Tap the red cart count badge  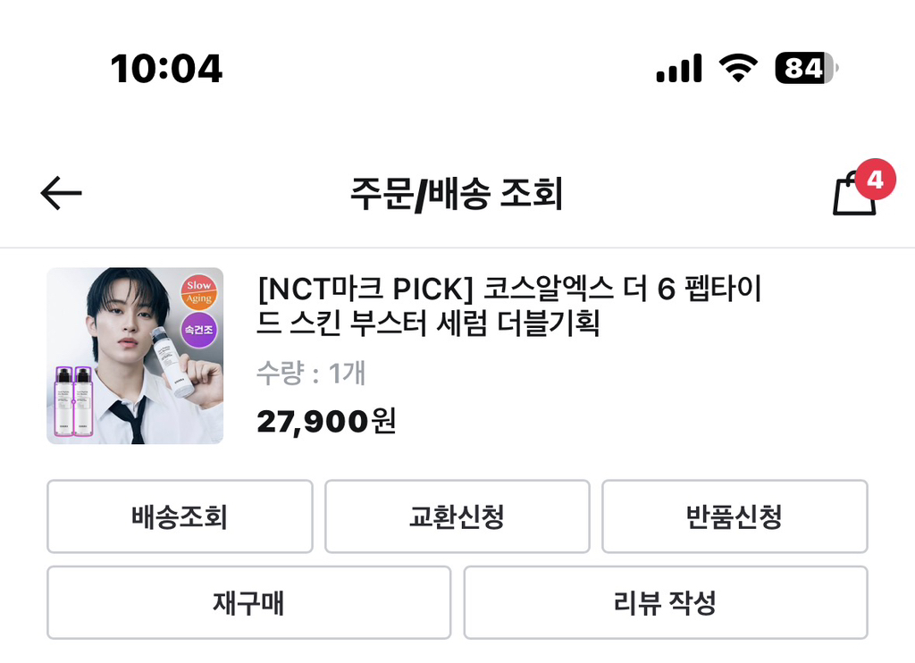(874, 180)
